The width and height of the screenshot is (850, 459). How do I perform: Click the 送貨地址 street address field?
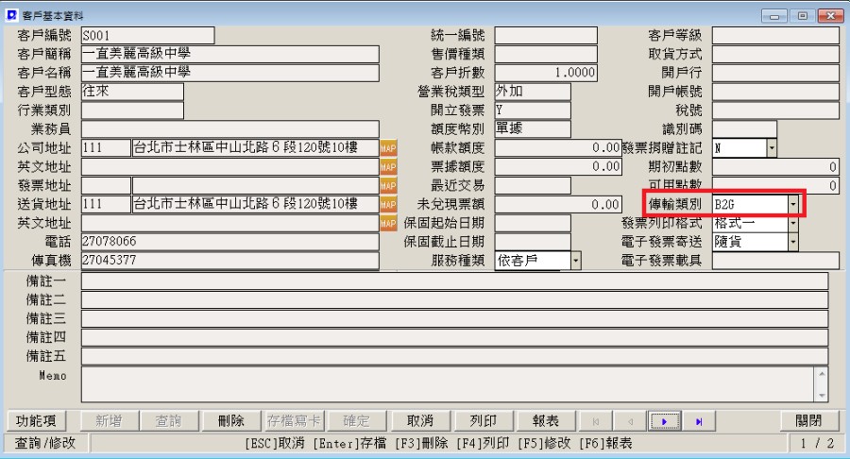256,204
